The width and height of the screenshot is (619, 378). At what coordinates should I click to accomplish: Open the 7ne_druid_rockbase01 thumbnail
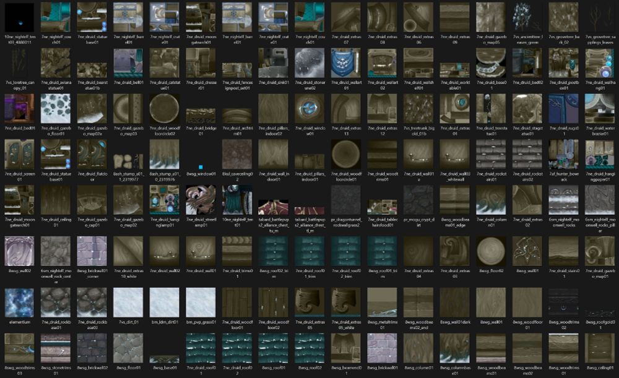pos(56,303)
